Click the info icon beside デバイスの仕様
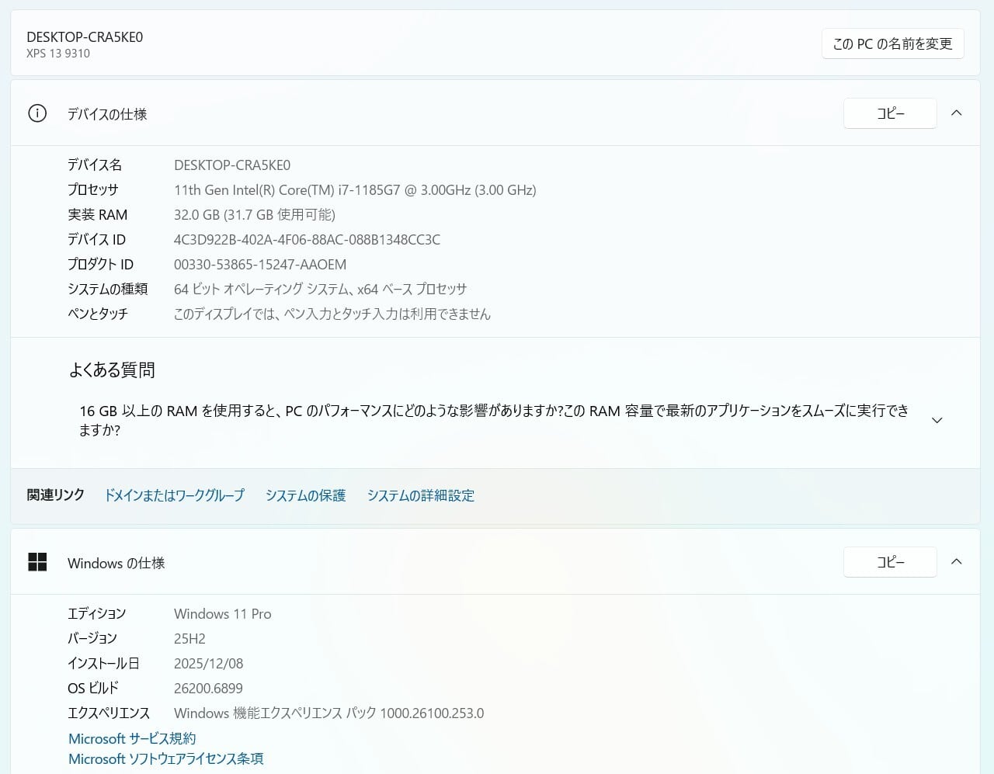The width and height of the screenshot is (994, 774). point(37,113)
